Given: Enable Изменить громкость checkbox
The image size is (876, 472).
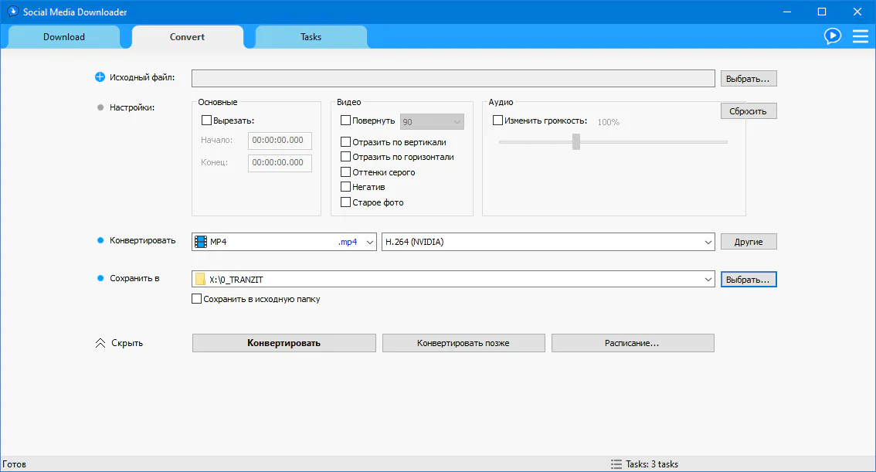Looking at the screenshot, I should tap(497, 121).
